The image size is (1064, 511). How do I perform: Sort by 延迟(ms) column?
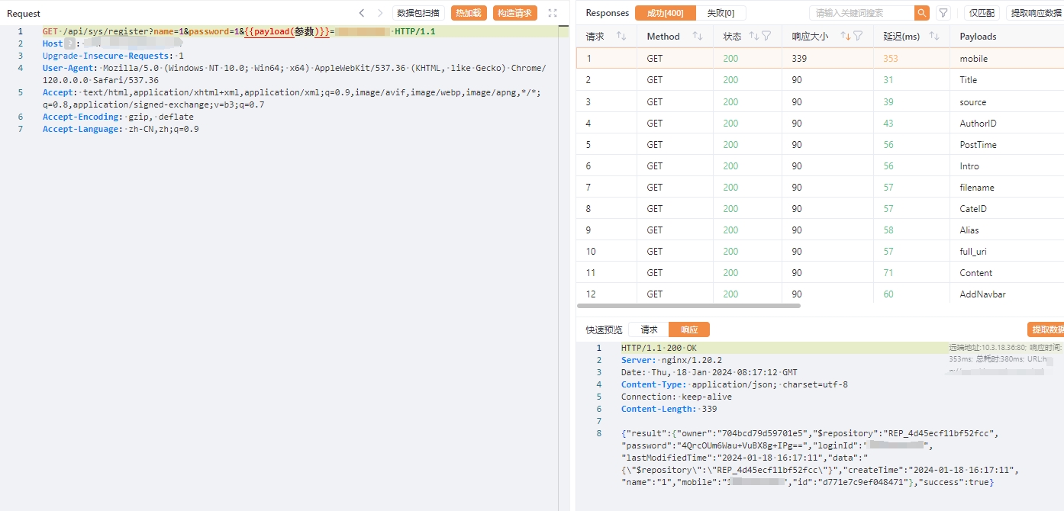[934, 37]
